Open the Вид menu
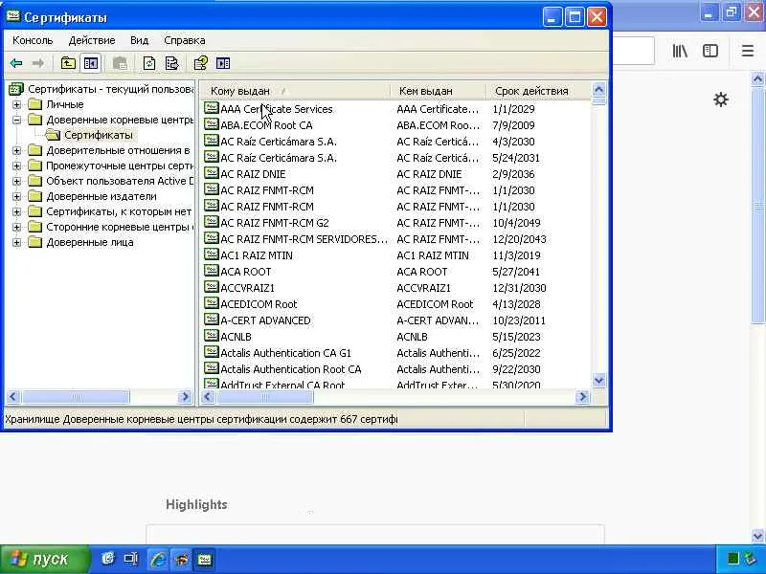The image size is (766, 574). point(139,40)
